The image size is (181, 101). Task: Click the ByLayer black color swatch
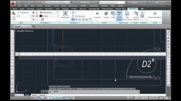(41, 16)
